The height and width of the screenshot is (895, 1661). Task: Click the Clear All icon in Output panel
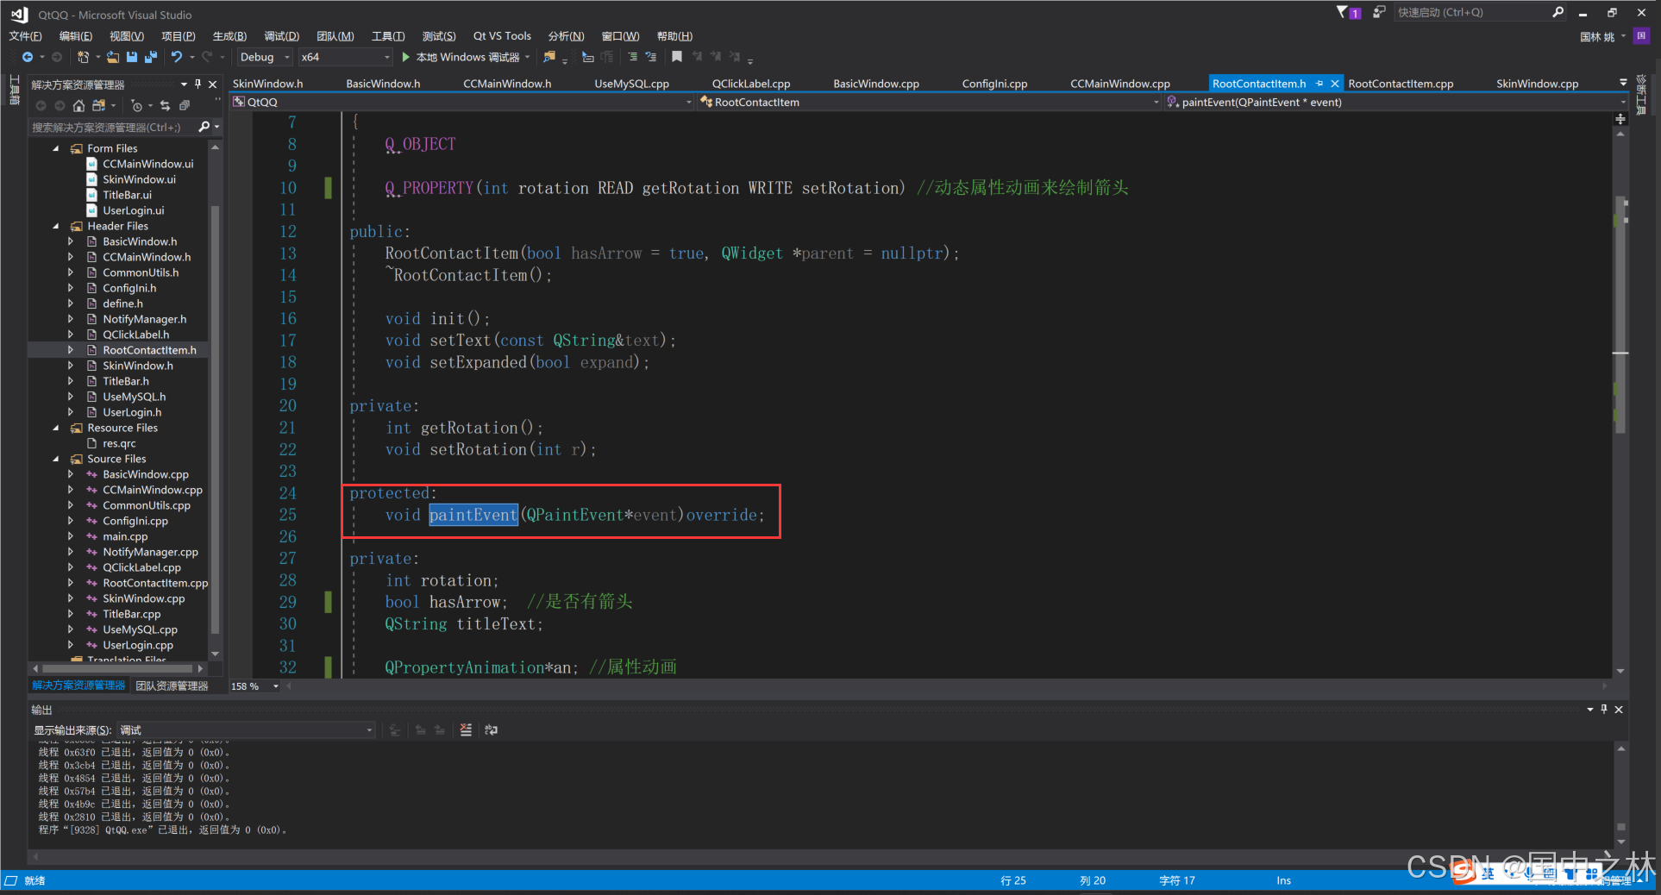(x=466, y=729)
